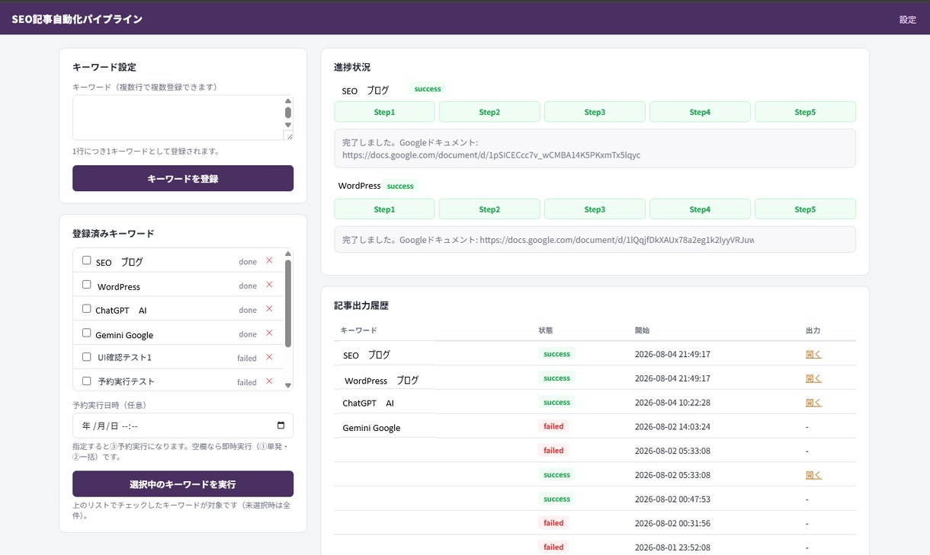
Task: Click timestamp 2026-08-04 10:22:28
Action: (672, 403)
